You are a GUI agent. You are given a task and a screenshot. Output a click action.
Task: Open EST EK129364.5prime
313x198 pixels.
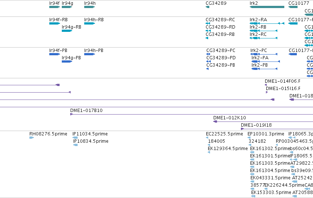(x=209, y=152)
